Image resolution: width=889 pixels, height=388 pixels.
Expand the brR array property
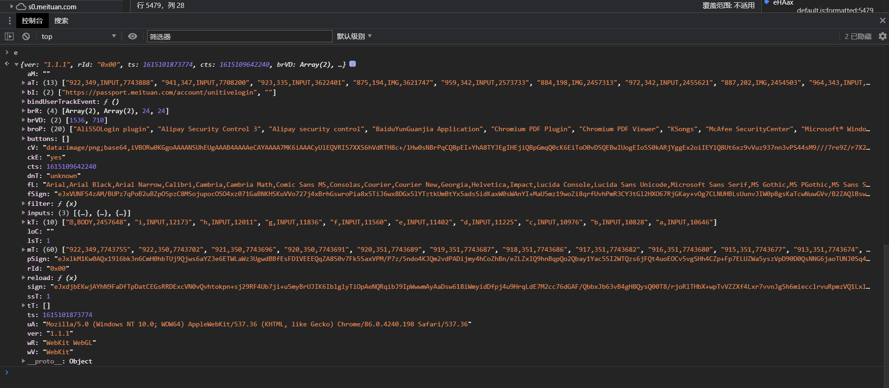(23, 110)
